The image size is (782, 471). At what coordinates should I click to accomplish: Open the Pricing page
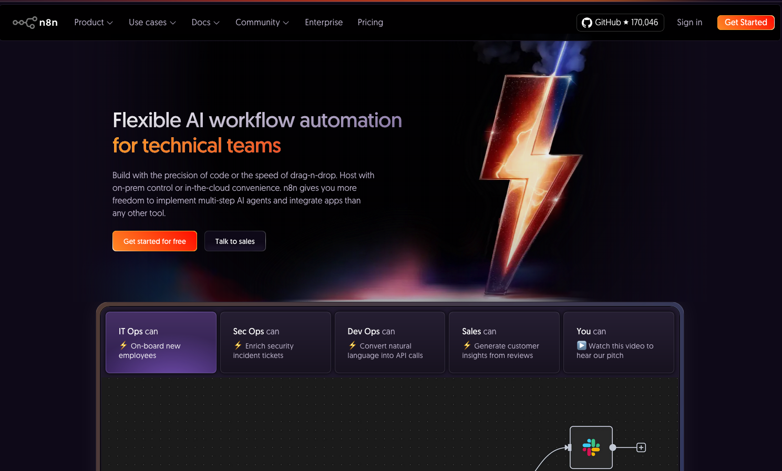tap(370, 23)
